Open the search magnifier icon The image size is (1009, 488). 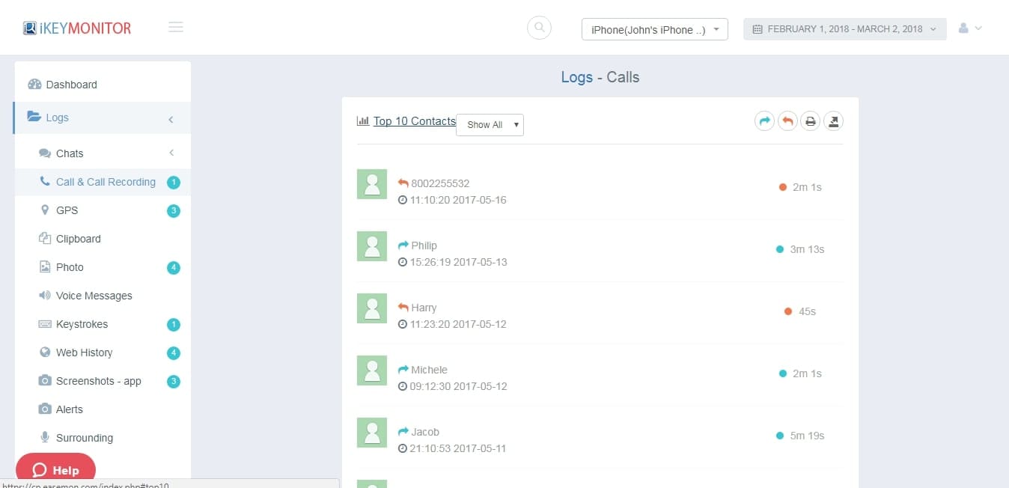click(539, 28)
